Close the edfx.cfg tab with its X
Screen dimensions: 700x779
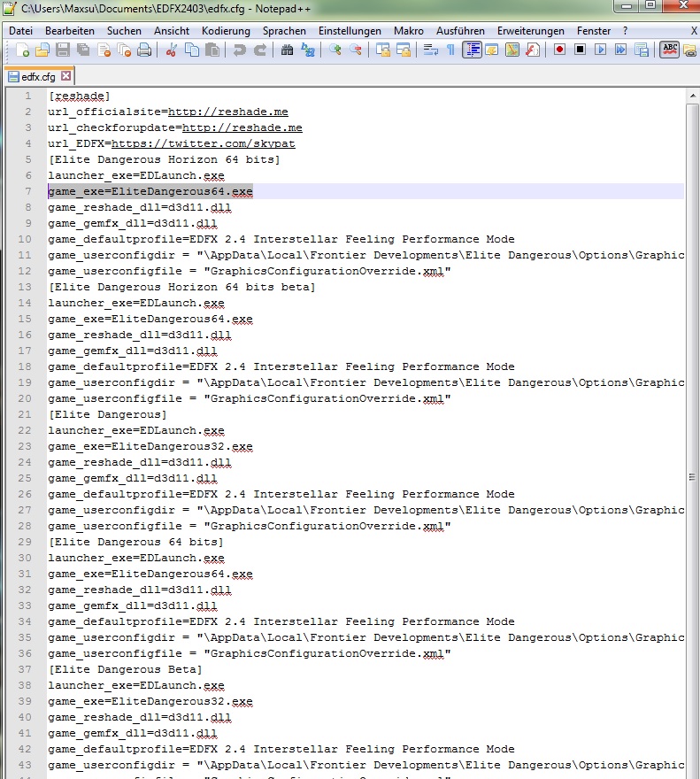66,76
